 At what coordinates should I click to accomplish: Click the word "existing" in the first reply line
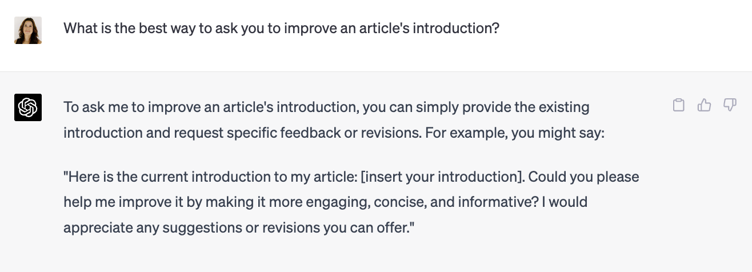[562, 107]
